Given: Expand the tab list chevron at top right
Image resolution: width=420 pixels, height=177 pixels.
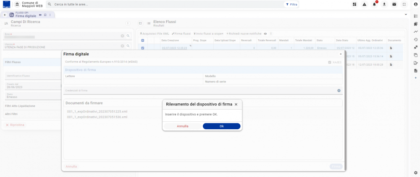Looking at the screenshot, I should (x=406, y=14).
